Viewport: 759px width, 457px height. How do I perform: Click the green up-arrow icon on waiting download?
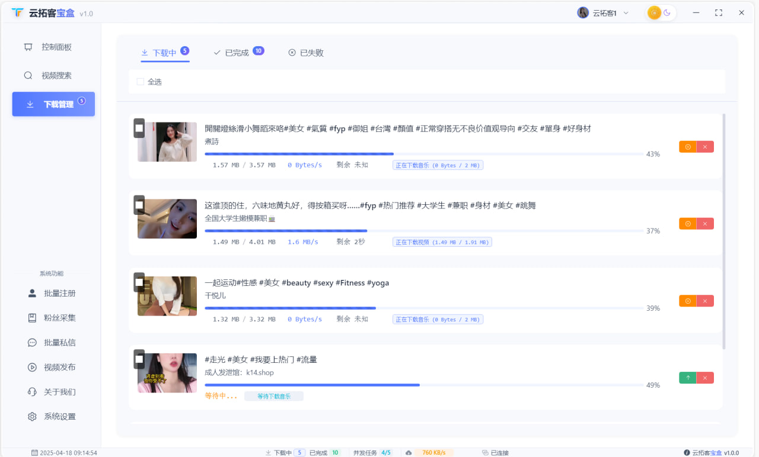[x=687, y=378]
